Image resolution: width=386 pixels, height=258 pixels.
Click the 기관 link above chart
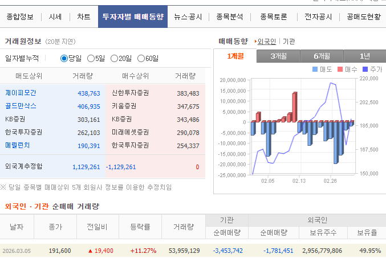pos(289,41)
